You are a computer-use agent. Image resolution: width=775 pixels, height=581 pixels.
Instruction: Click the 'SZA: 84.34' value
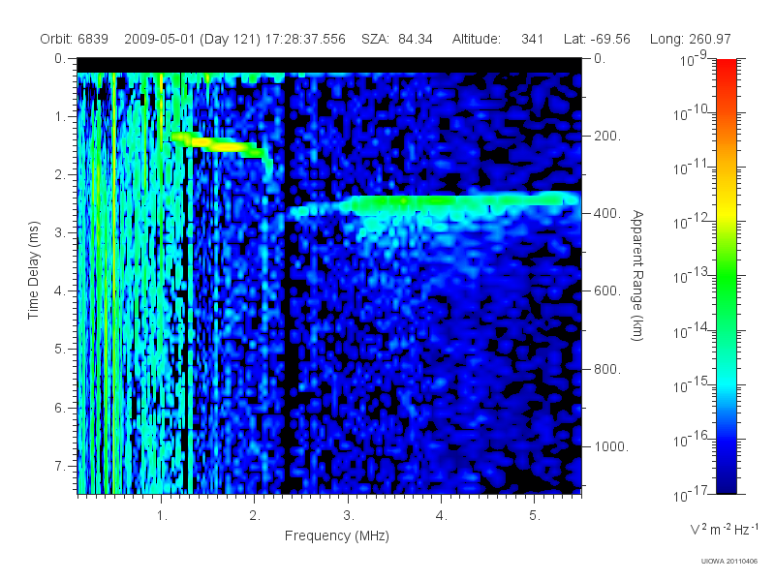point(397,39)
